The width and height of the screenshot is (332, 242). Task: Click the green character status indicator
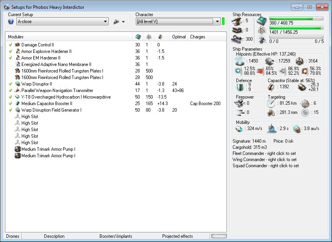(223, 21)
